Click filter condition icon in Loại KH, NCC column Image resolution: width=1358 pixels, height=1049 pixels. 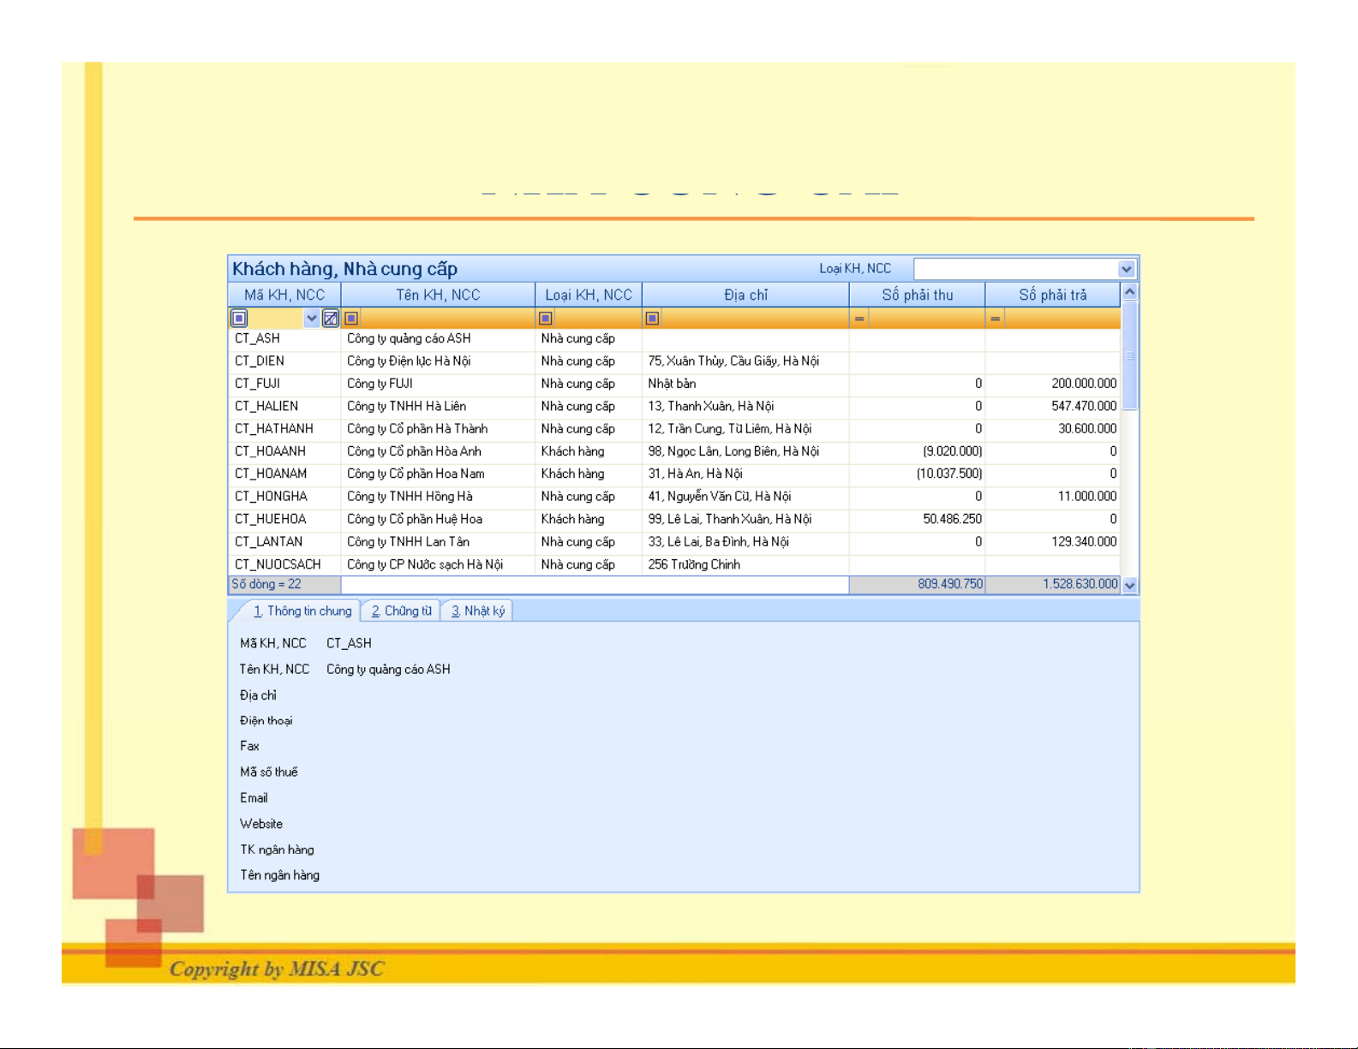click(546, 319)
